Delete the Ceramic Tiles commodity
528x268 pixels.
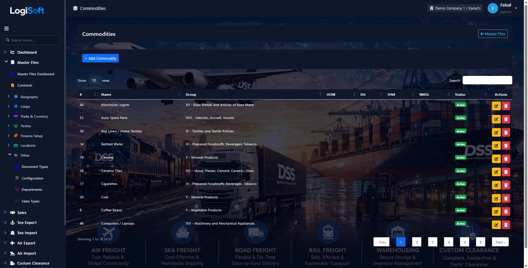click(x=506, y=172)
